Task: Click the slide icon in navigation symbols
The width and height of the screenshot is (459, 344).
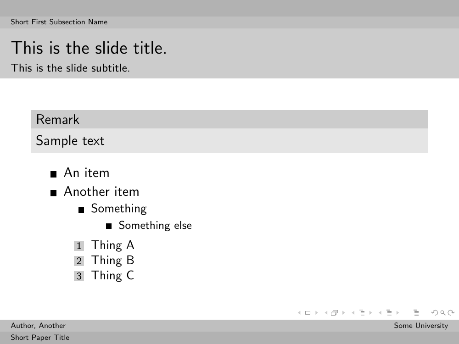Action: point(308,313)
